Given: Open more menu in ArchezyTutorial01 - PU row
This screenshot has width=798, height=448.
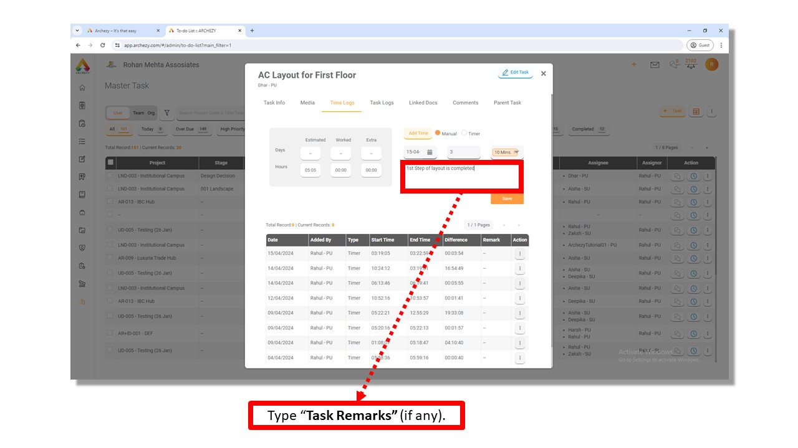Looking at the screenshot, I should (x=708, y=245).
